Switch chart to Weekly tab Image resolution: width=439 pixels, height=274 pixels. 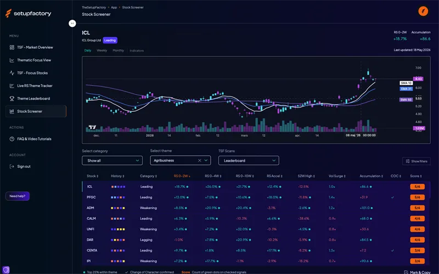[x=102, y=50]
